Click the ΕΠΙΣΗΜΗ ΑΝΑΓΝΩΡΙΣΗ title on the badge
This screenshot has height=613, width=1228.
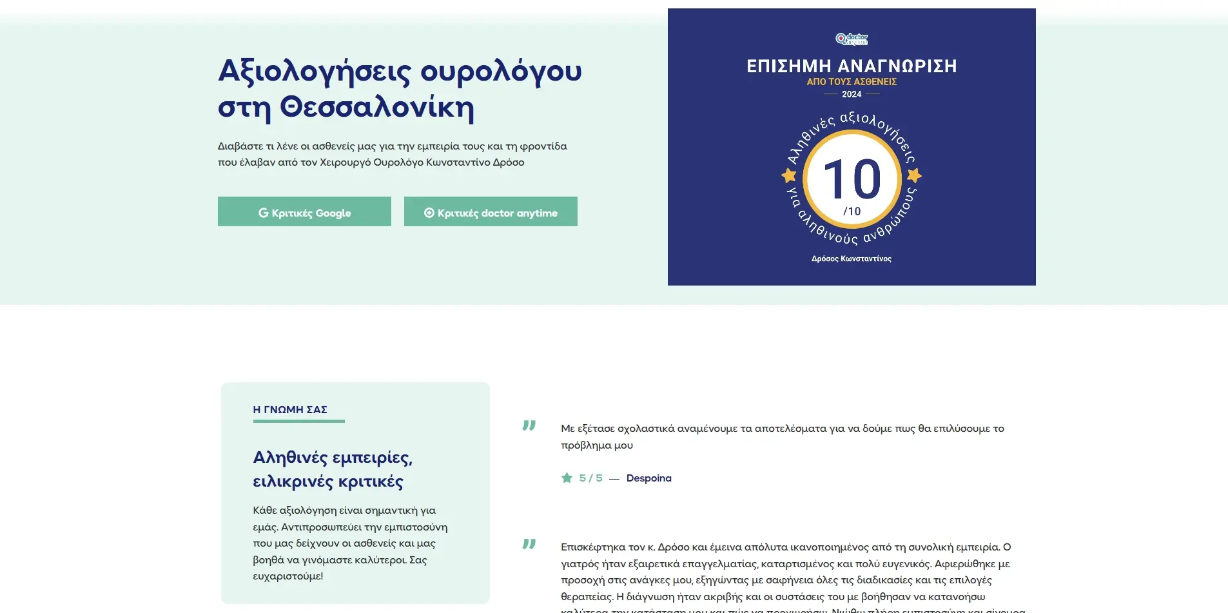852,65
